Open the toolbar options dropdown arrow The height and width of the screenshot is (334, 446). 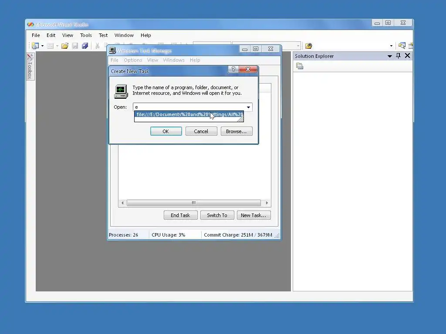(x=392, y=46)
